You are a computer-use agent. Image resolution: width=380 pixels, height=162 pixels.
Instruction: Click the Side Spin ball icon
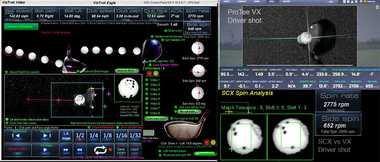tap(198, 71)
